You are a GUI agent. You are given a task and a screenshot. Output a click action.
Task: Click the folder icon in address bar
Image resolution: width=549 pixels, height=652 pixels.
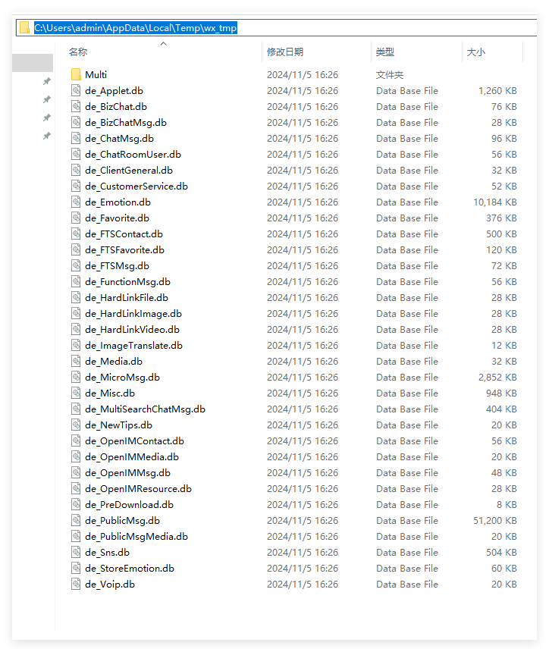pyautogui.click(x=24, y=28)
